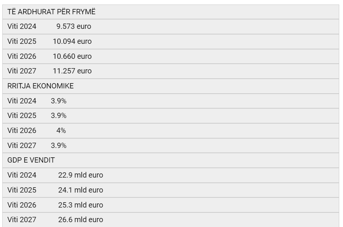This screenshot has height=227, width=343.
Task: Select the 25.3 mld euro GDP figure
Action: (80, 205)
